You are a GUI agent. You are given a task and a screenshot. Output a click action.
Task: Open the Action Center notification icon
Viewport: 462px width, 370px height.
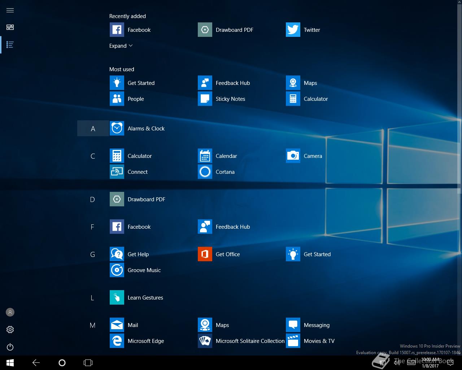[450, 363]
